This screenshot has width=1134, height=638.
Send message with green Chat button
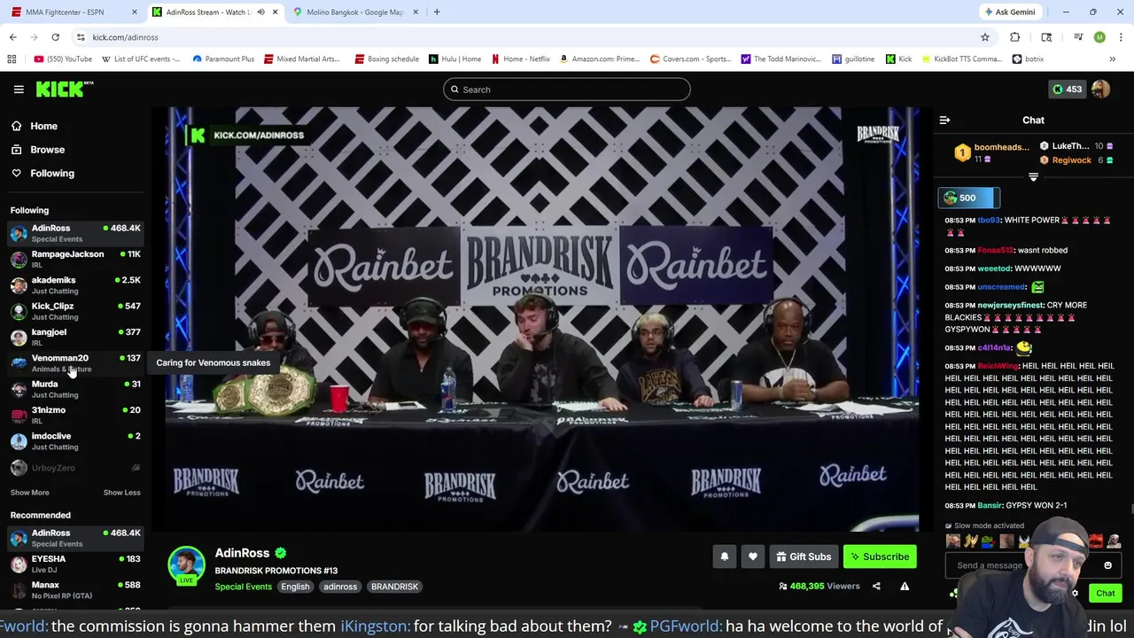1105,594
